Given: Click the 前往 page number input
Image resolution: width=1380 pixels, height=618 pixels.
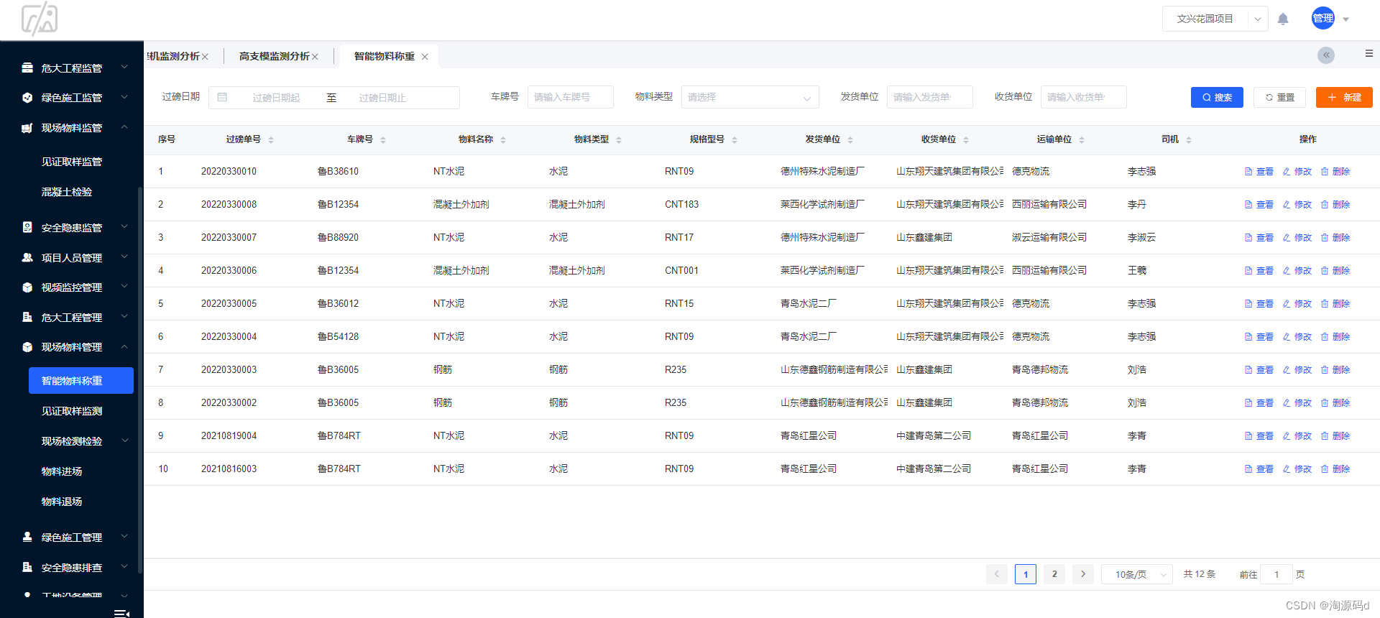Looking at the screenshot, I should point(1276,574).
